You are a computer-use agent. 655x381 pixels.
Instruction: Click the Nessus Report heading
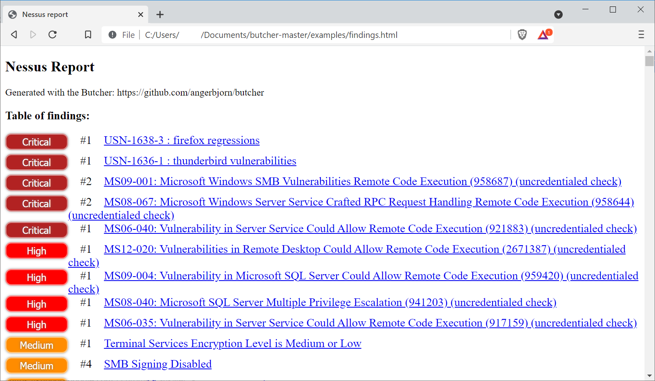point(50,67)
